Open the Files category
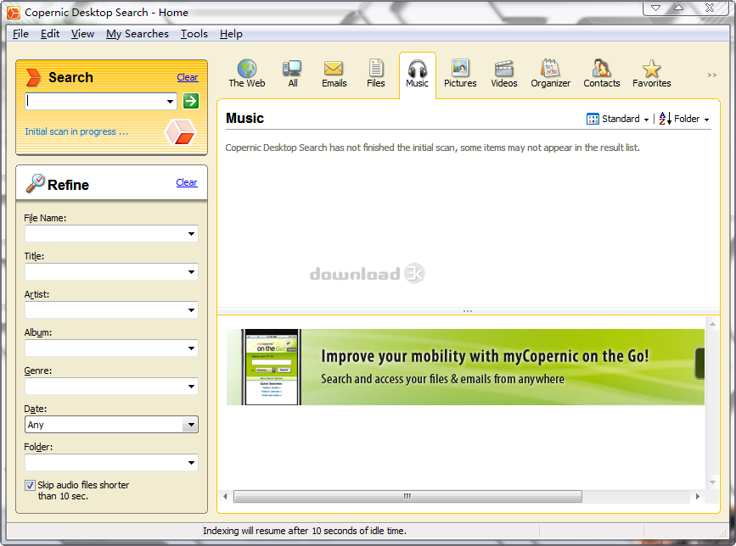 coord(375,74)
